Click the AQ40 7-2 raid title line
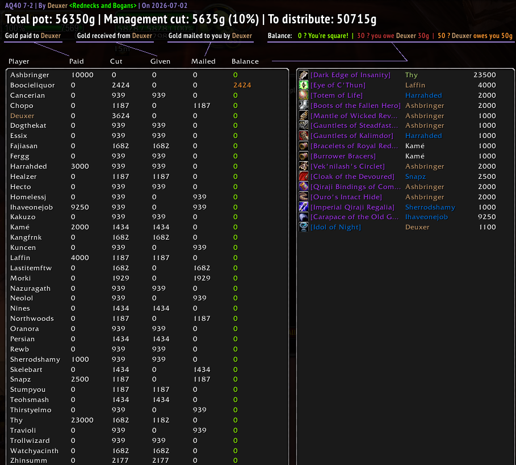Viewport: 516px width, 465px height. tap(96, 6)
